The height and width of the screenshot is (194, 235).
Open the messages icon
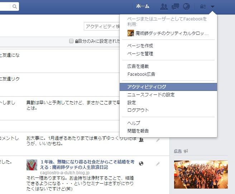175,6
